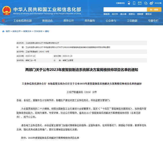163x141 pixels.
Task: Click the 发文机关 value text
Action: (42, 43)
